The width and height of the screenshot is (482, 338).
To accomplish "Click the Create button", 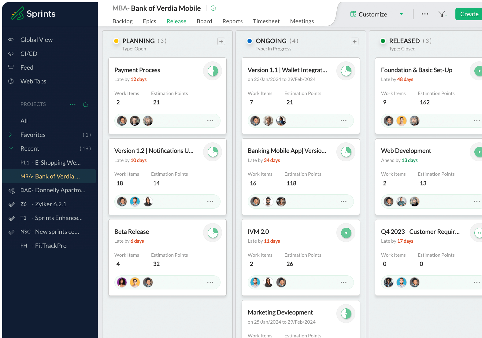I will [x=469, y=14].
